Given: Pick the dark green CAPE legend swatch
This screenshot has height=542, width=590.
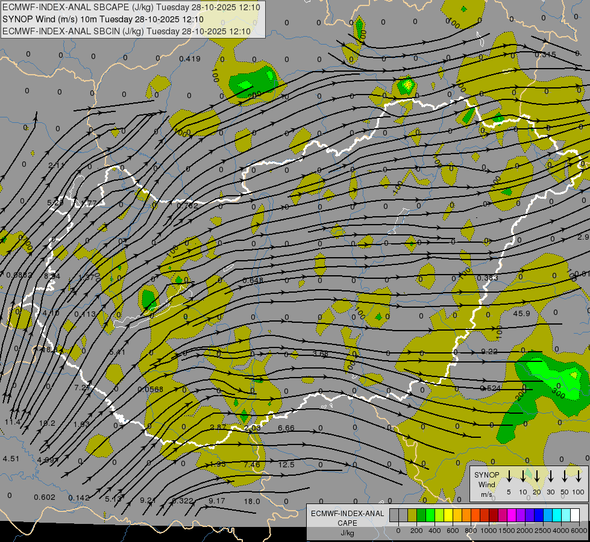Looking at the screenshot, I should click(421, 515).
